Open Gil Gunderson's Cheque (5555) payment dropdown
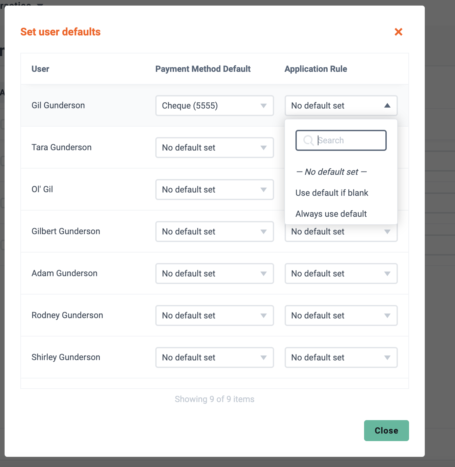Image resolution: width=455 pixels, height=467 pixels. [x=214, y=106]
